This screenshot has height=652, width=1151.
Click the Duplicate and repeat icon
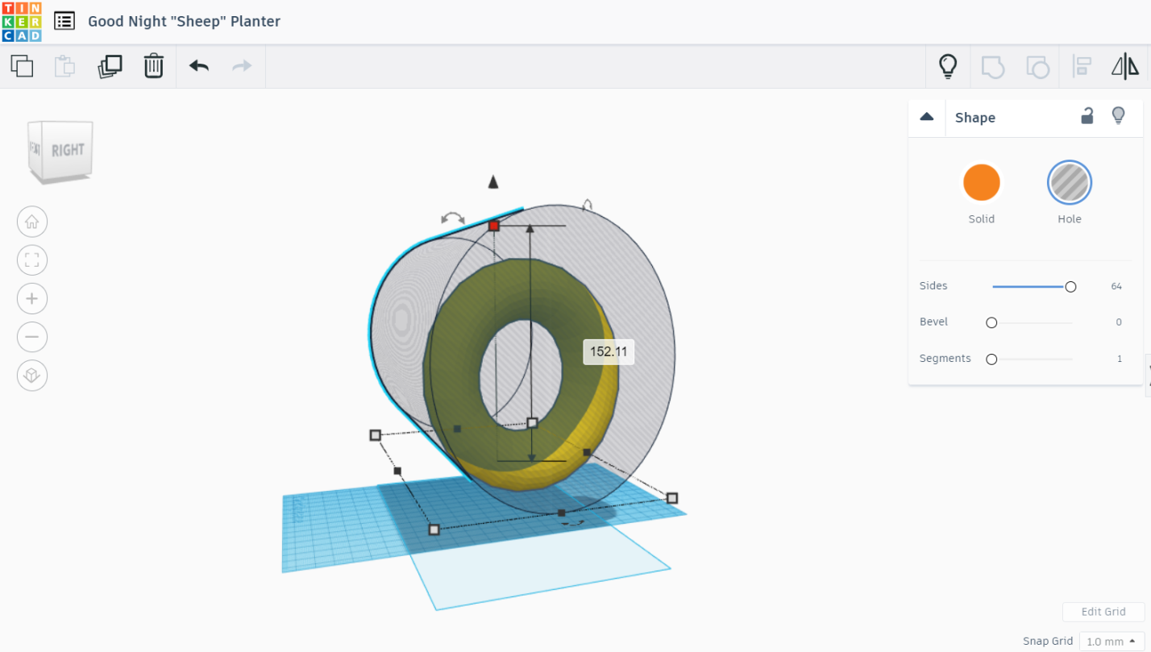(110, 66)
